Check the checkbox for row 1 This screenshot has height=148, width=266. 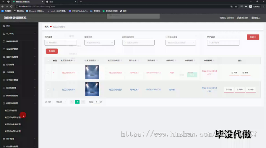point(48,73)
